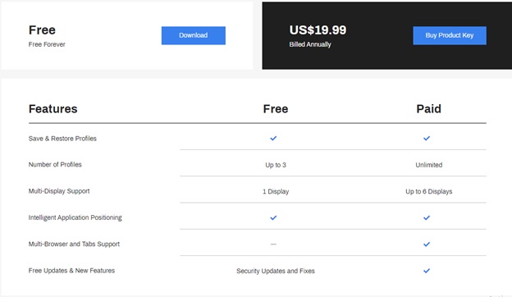512x297 pixels.
Task: Click the blue Download button
Action: (x=194, y=35)
